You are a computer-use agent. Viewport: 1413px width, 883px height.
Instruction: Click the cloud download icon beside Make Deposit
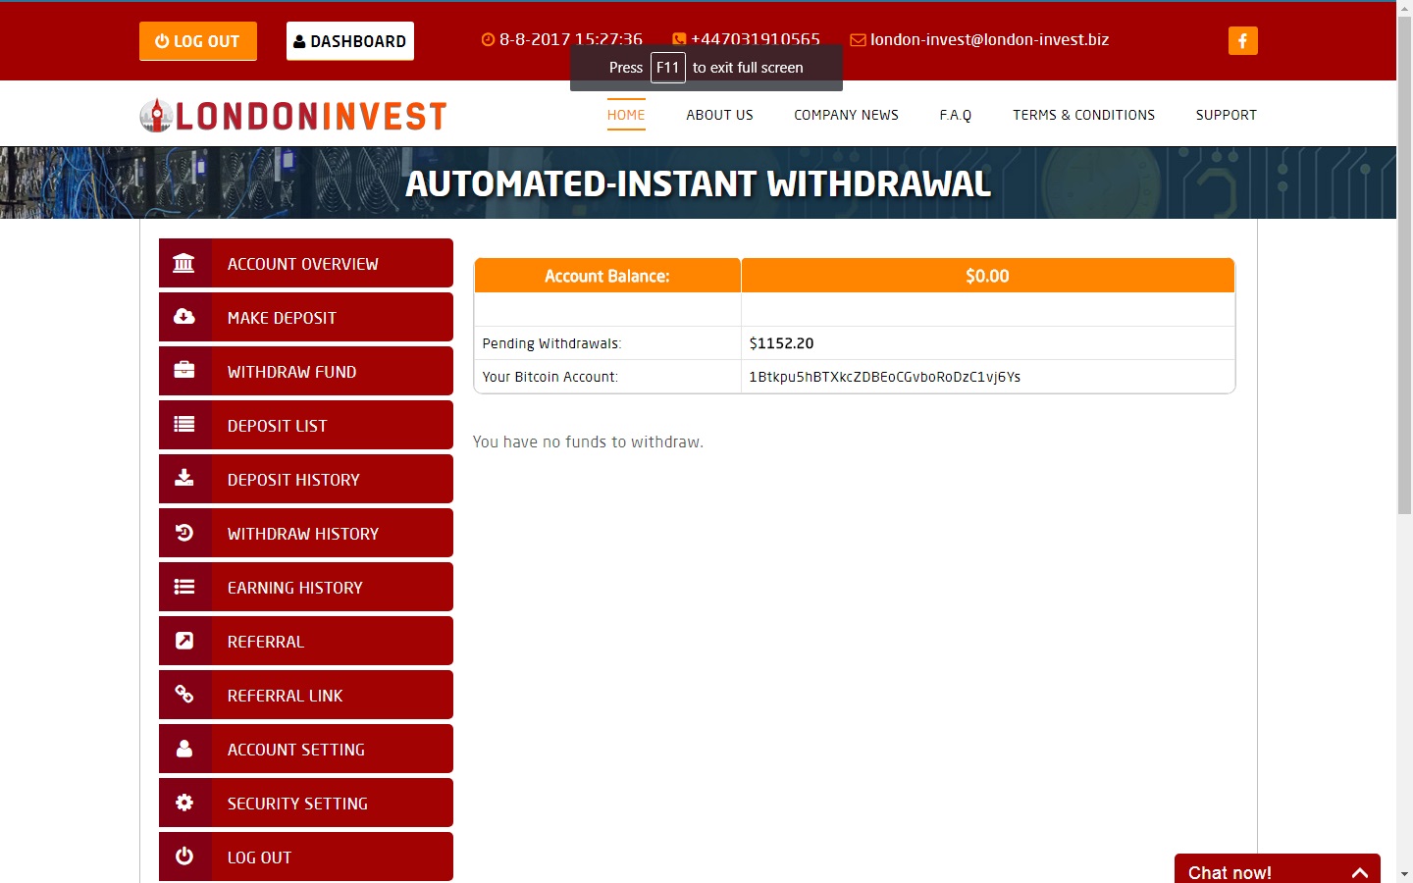183,316
